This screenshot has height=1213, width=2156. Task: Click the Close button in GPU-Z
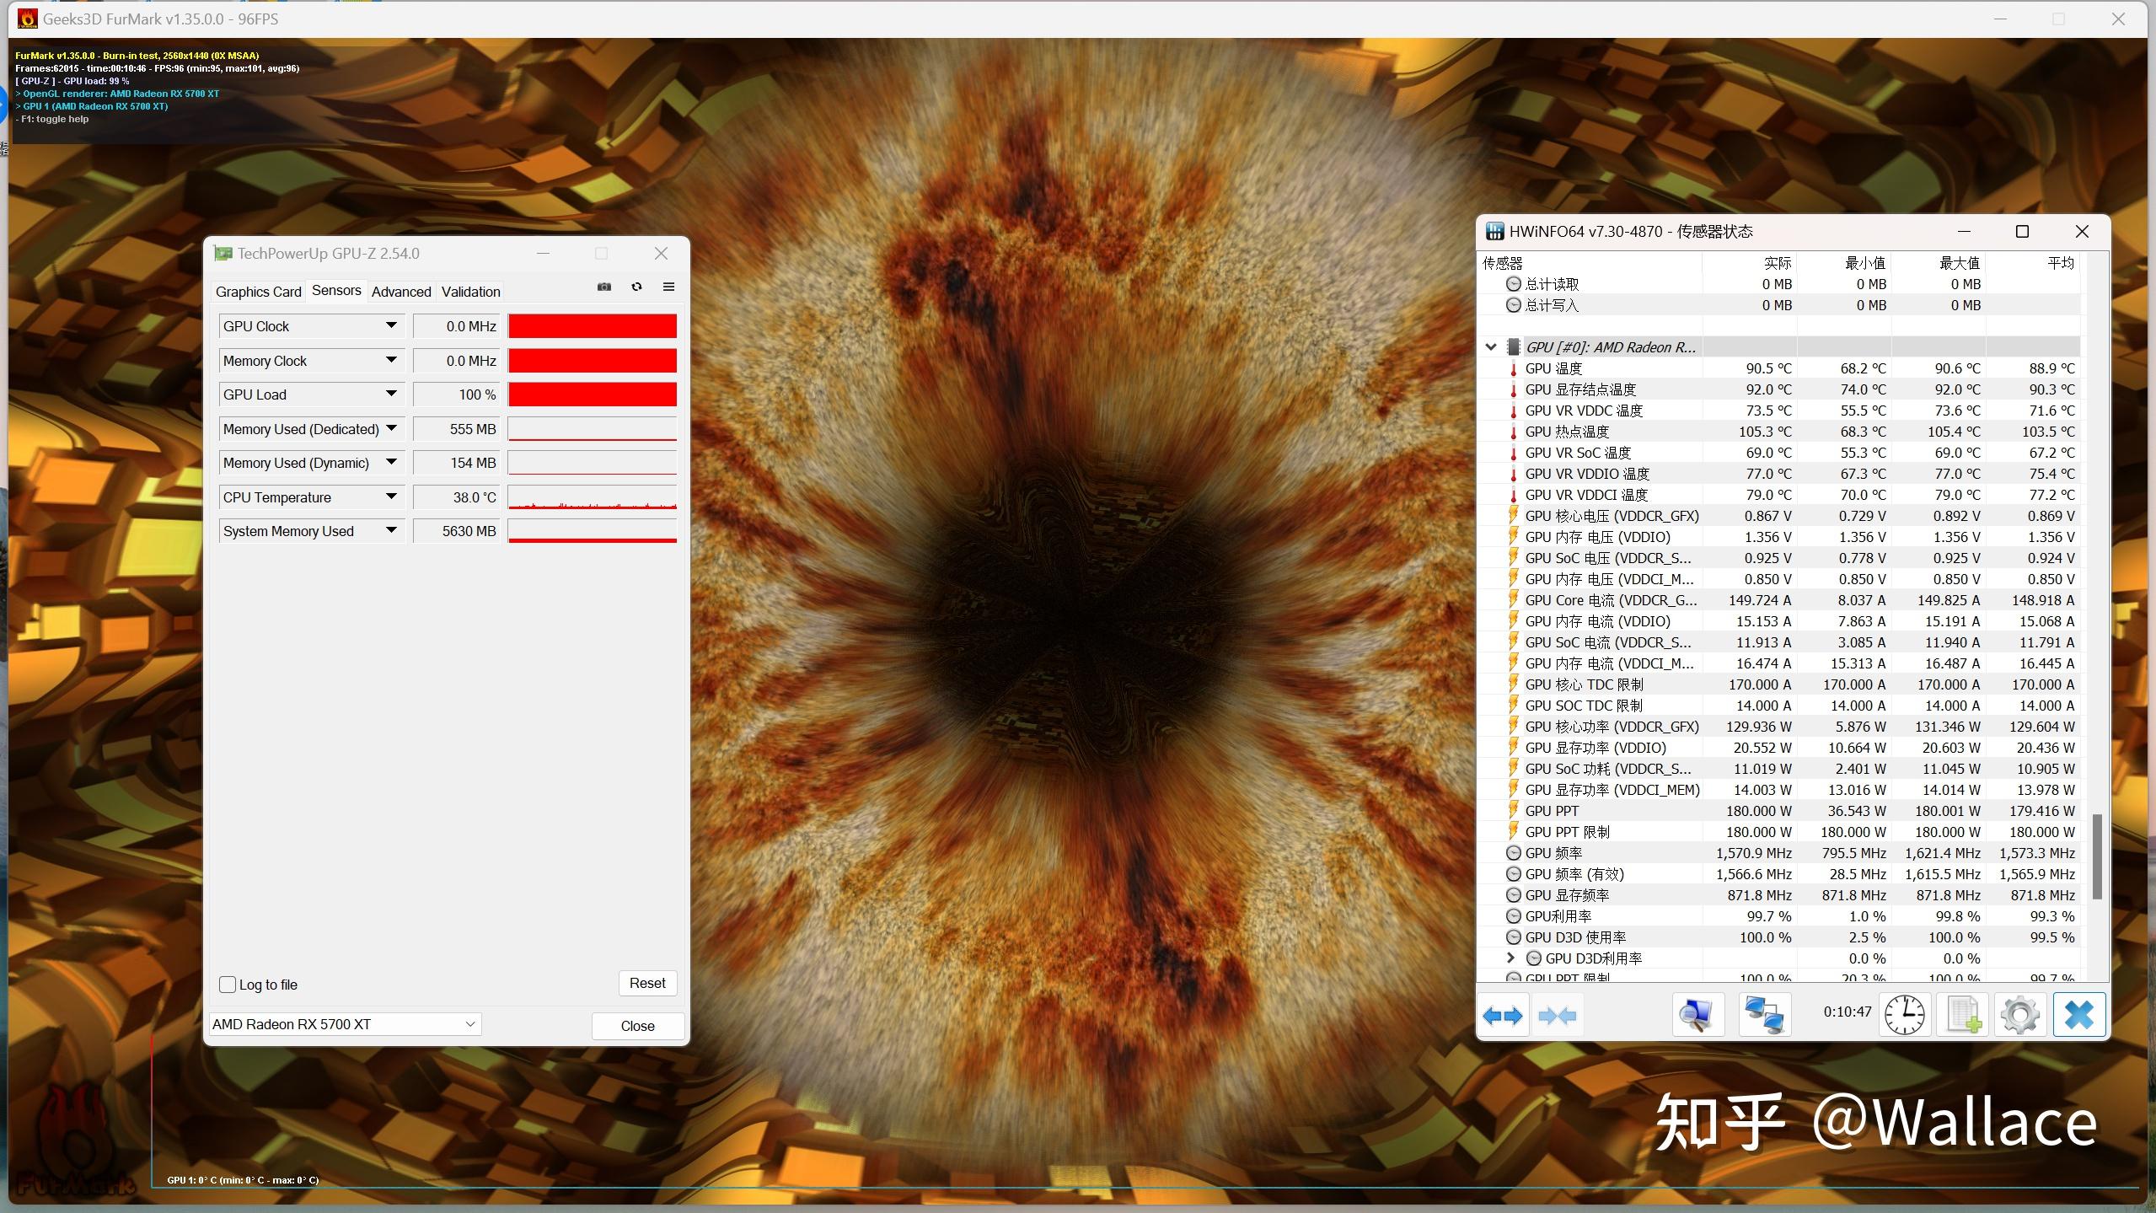coord(636,1025)
